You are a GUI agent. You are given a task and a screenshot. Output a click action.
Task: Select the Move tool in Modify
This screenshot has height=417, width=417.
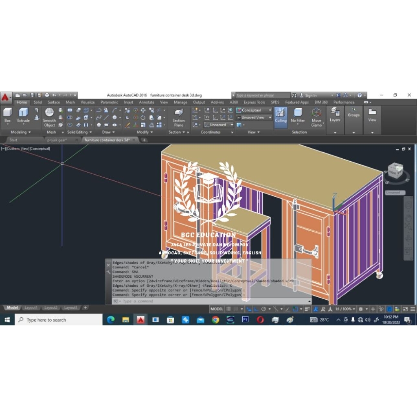coord(143,110)
